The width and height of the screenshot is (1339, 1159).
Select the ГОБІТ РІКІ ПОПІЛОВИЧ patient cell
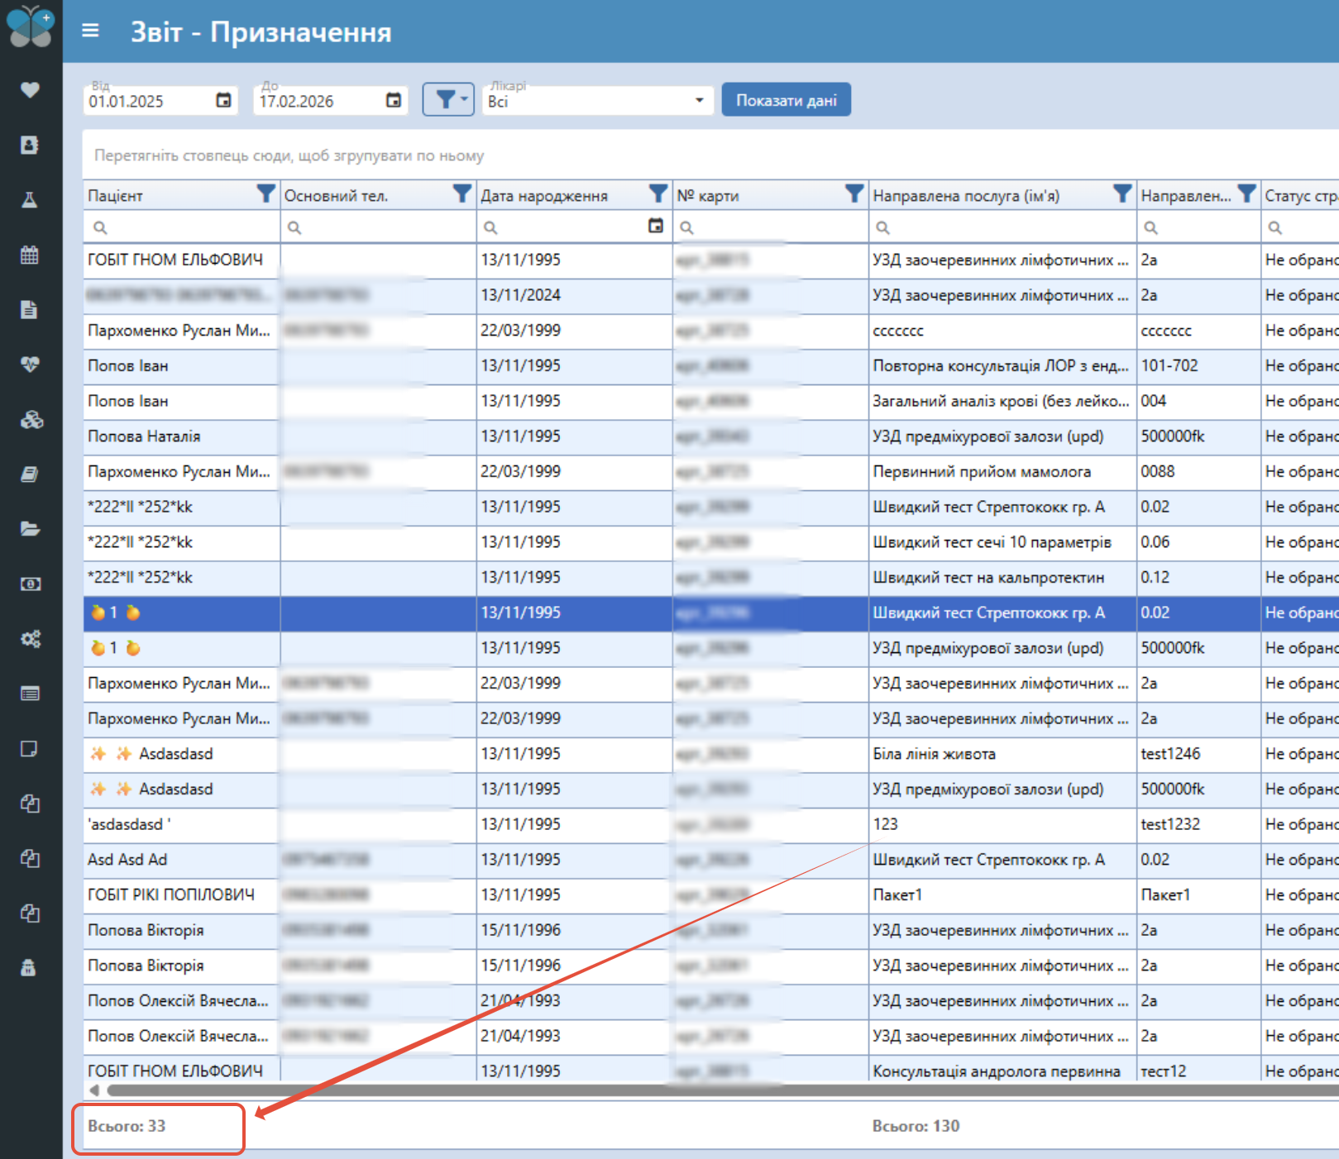[181, 895]
